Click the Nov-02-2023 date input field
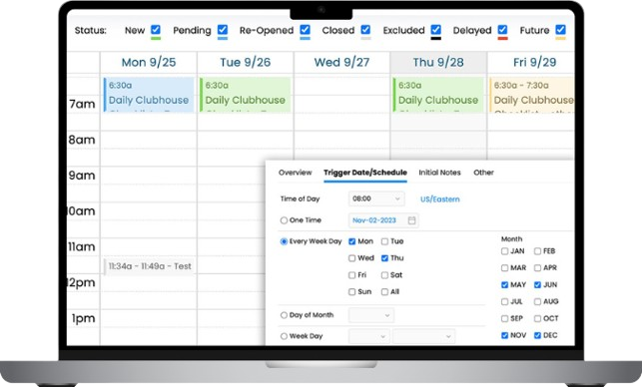The width and height of the screenshot is (642, 387). pyautogui.click(x=383, y=220)
